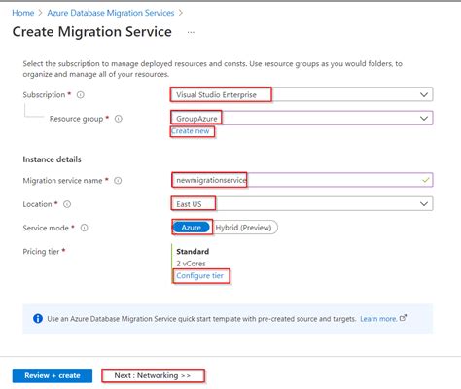The width and height of the screenshot is (461, 389).
Task: Switch to Hybrid (Preview) service mode
Action: tap(243, 228)
